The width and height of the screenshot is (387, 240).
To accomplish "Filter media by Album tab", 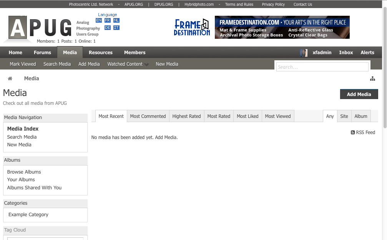I will [x=361, y=116].
